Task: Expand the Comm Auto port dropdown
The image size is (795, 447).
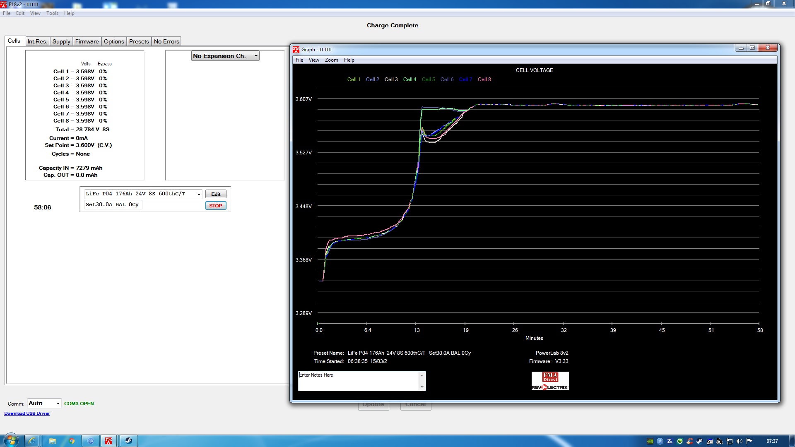Action: pyautogui.click(x=58, y=404)
